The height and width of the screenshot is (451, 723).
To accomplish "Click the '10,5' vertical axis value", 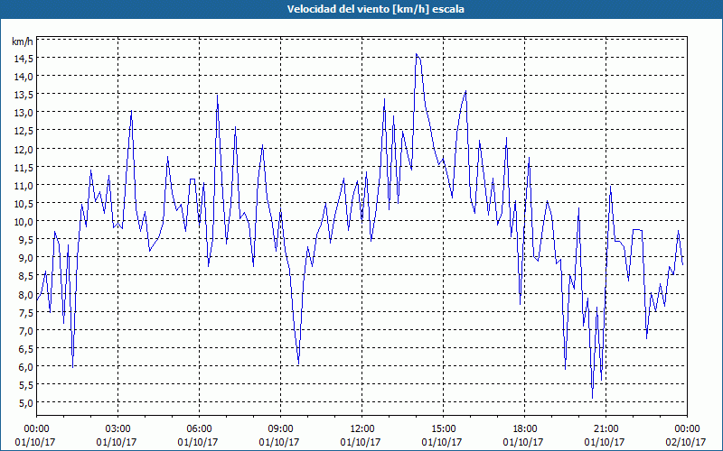I will (x=24, y=204).
